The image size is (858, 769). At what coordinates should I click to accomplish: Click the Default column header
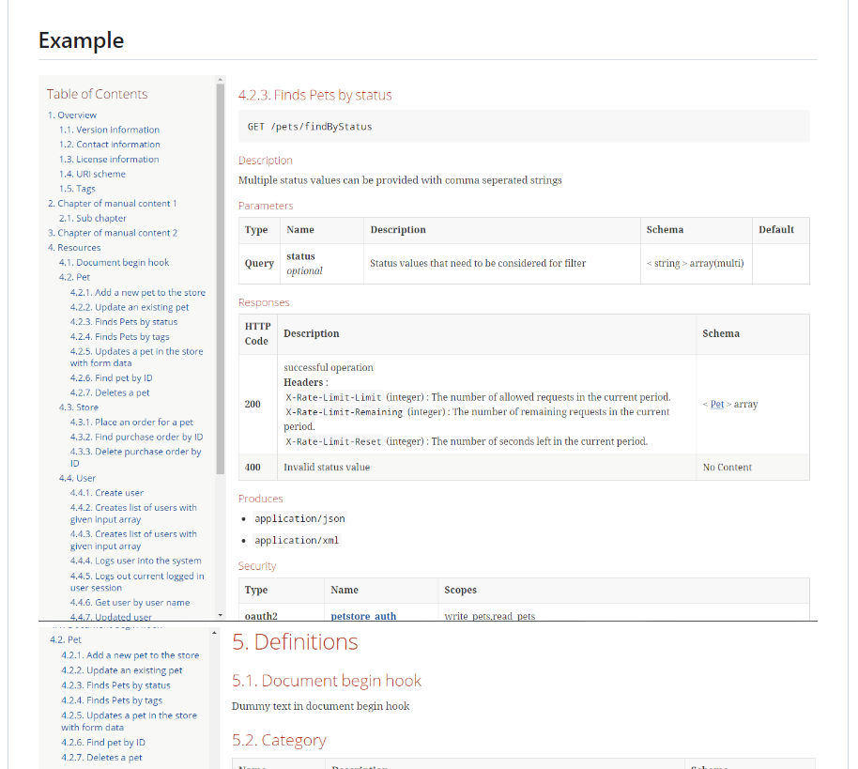(781, 230)
